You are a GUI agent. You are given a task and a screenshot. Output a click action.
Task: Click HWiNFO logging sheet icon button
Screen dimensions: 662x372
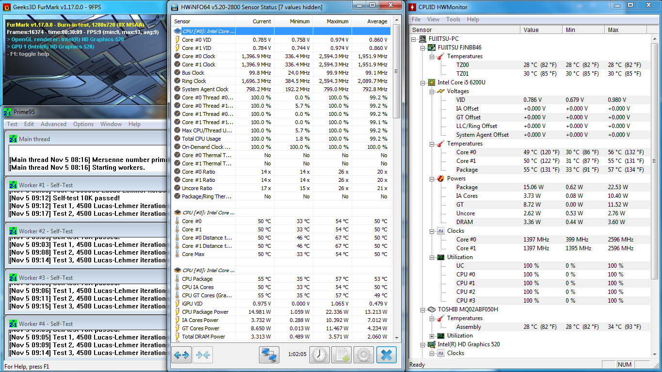341,355
